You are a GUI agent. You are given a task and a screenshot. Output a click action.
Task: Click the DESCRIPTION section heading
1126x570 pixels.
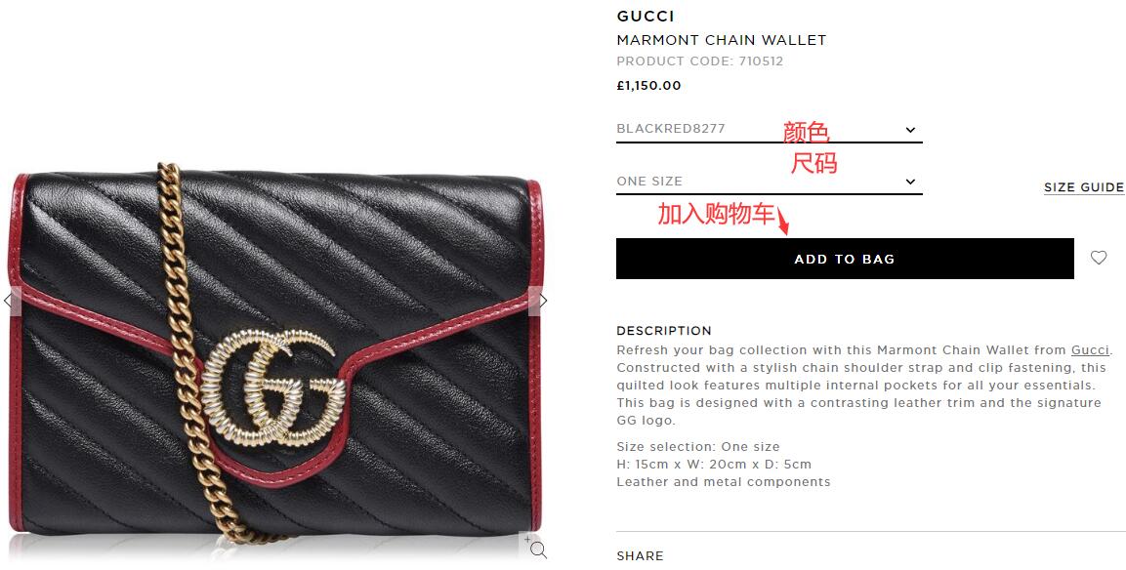point(664,331)
